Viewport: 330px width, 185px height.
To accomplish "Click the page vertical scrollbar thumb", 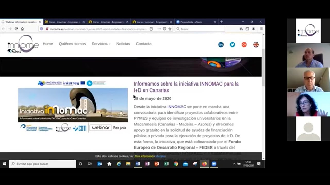I will pyautogui.click(x=263, y=67).
